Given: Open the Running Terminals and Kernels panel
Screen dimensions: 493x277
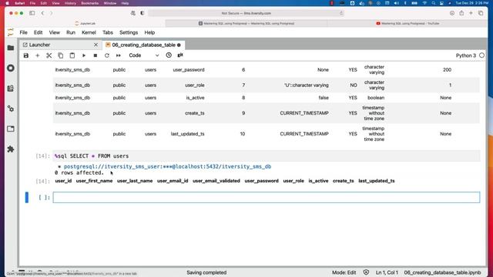Looking at the screenshot, I should [11, 68].
